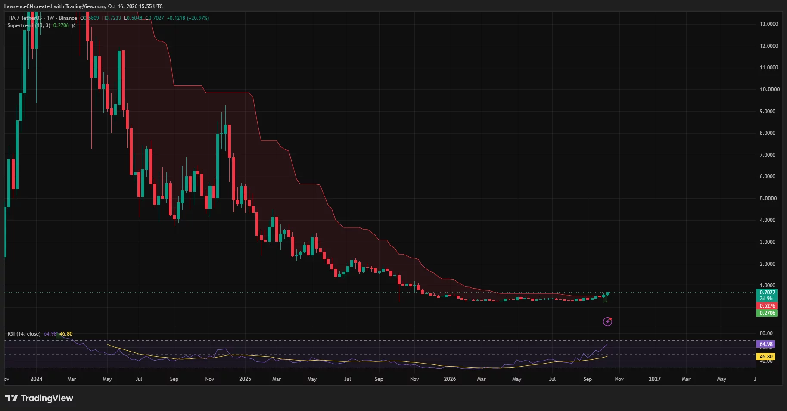Click the H0.7233 high value in legend
This screenshot has width=787, height=411.
point(112,18)
